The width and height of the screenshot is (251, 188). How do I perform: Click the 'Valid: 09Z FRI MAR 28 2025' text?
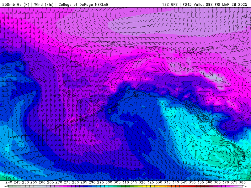click(221, 4)
